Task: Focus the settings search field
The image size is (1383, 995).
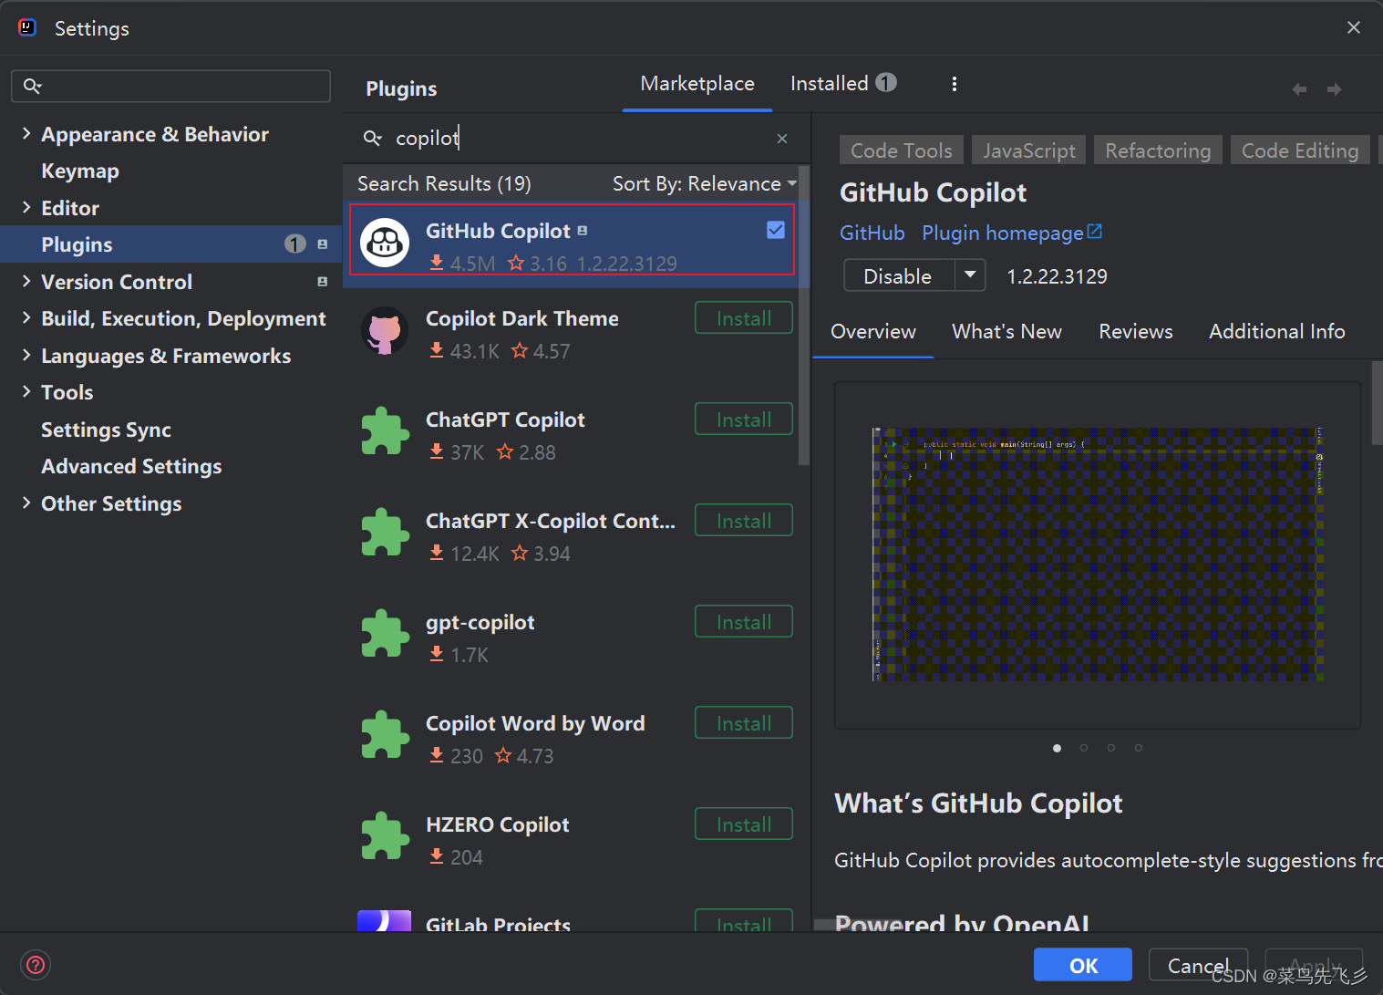Action: 170,86
